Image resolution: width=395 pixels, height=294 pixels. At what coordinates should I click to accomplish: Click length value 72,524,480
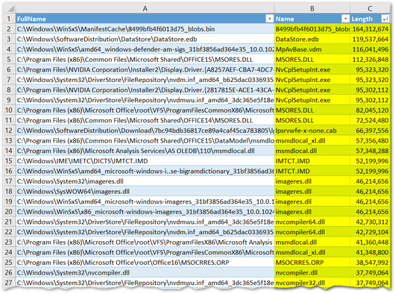[370, 120]
